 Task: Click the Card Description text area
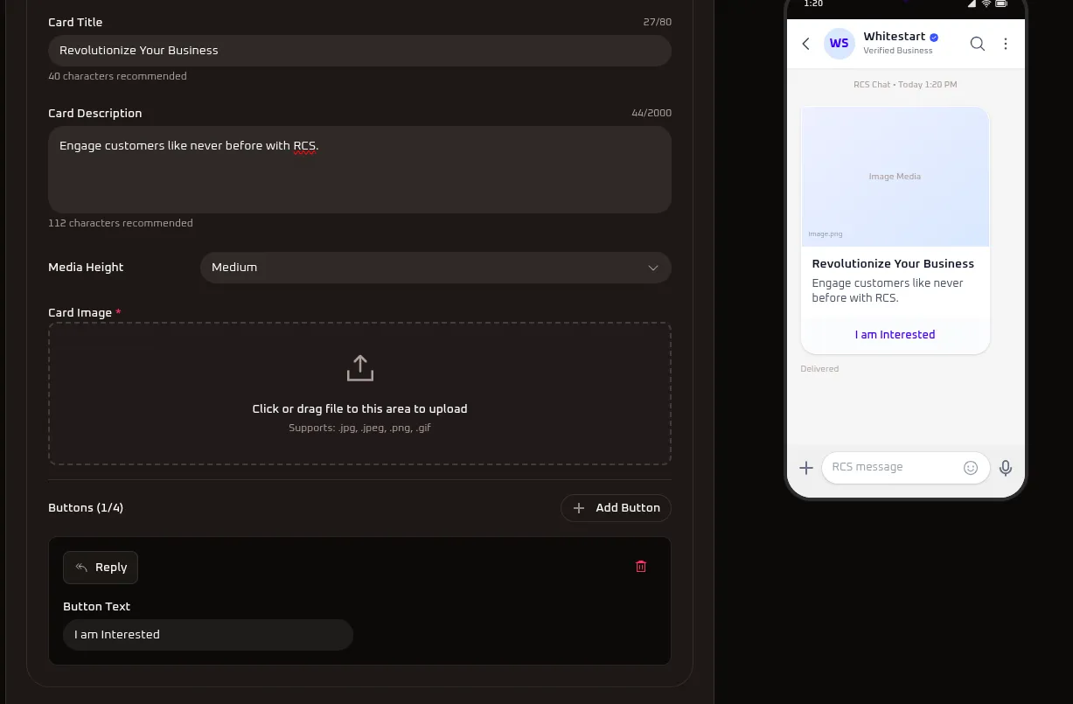359,170
